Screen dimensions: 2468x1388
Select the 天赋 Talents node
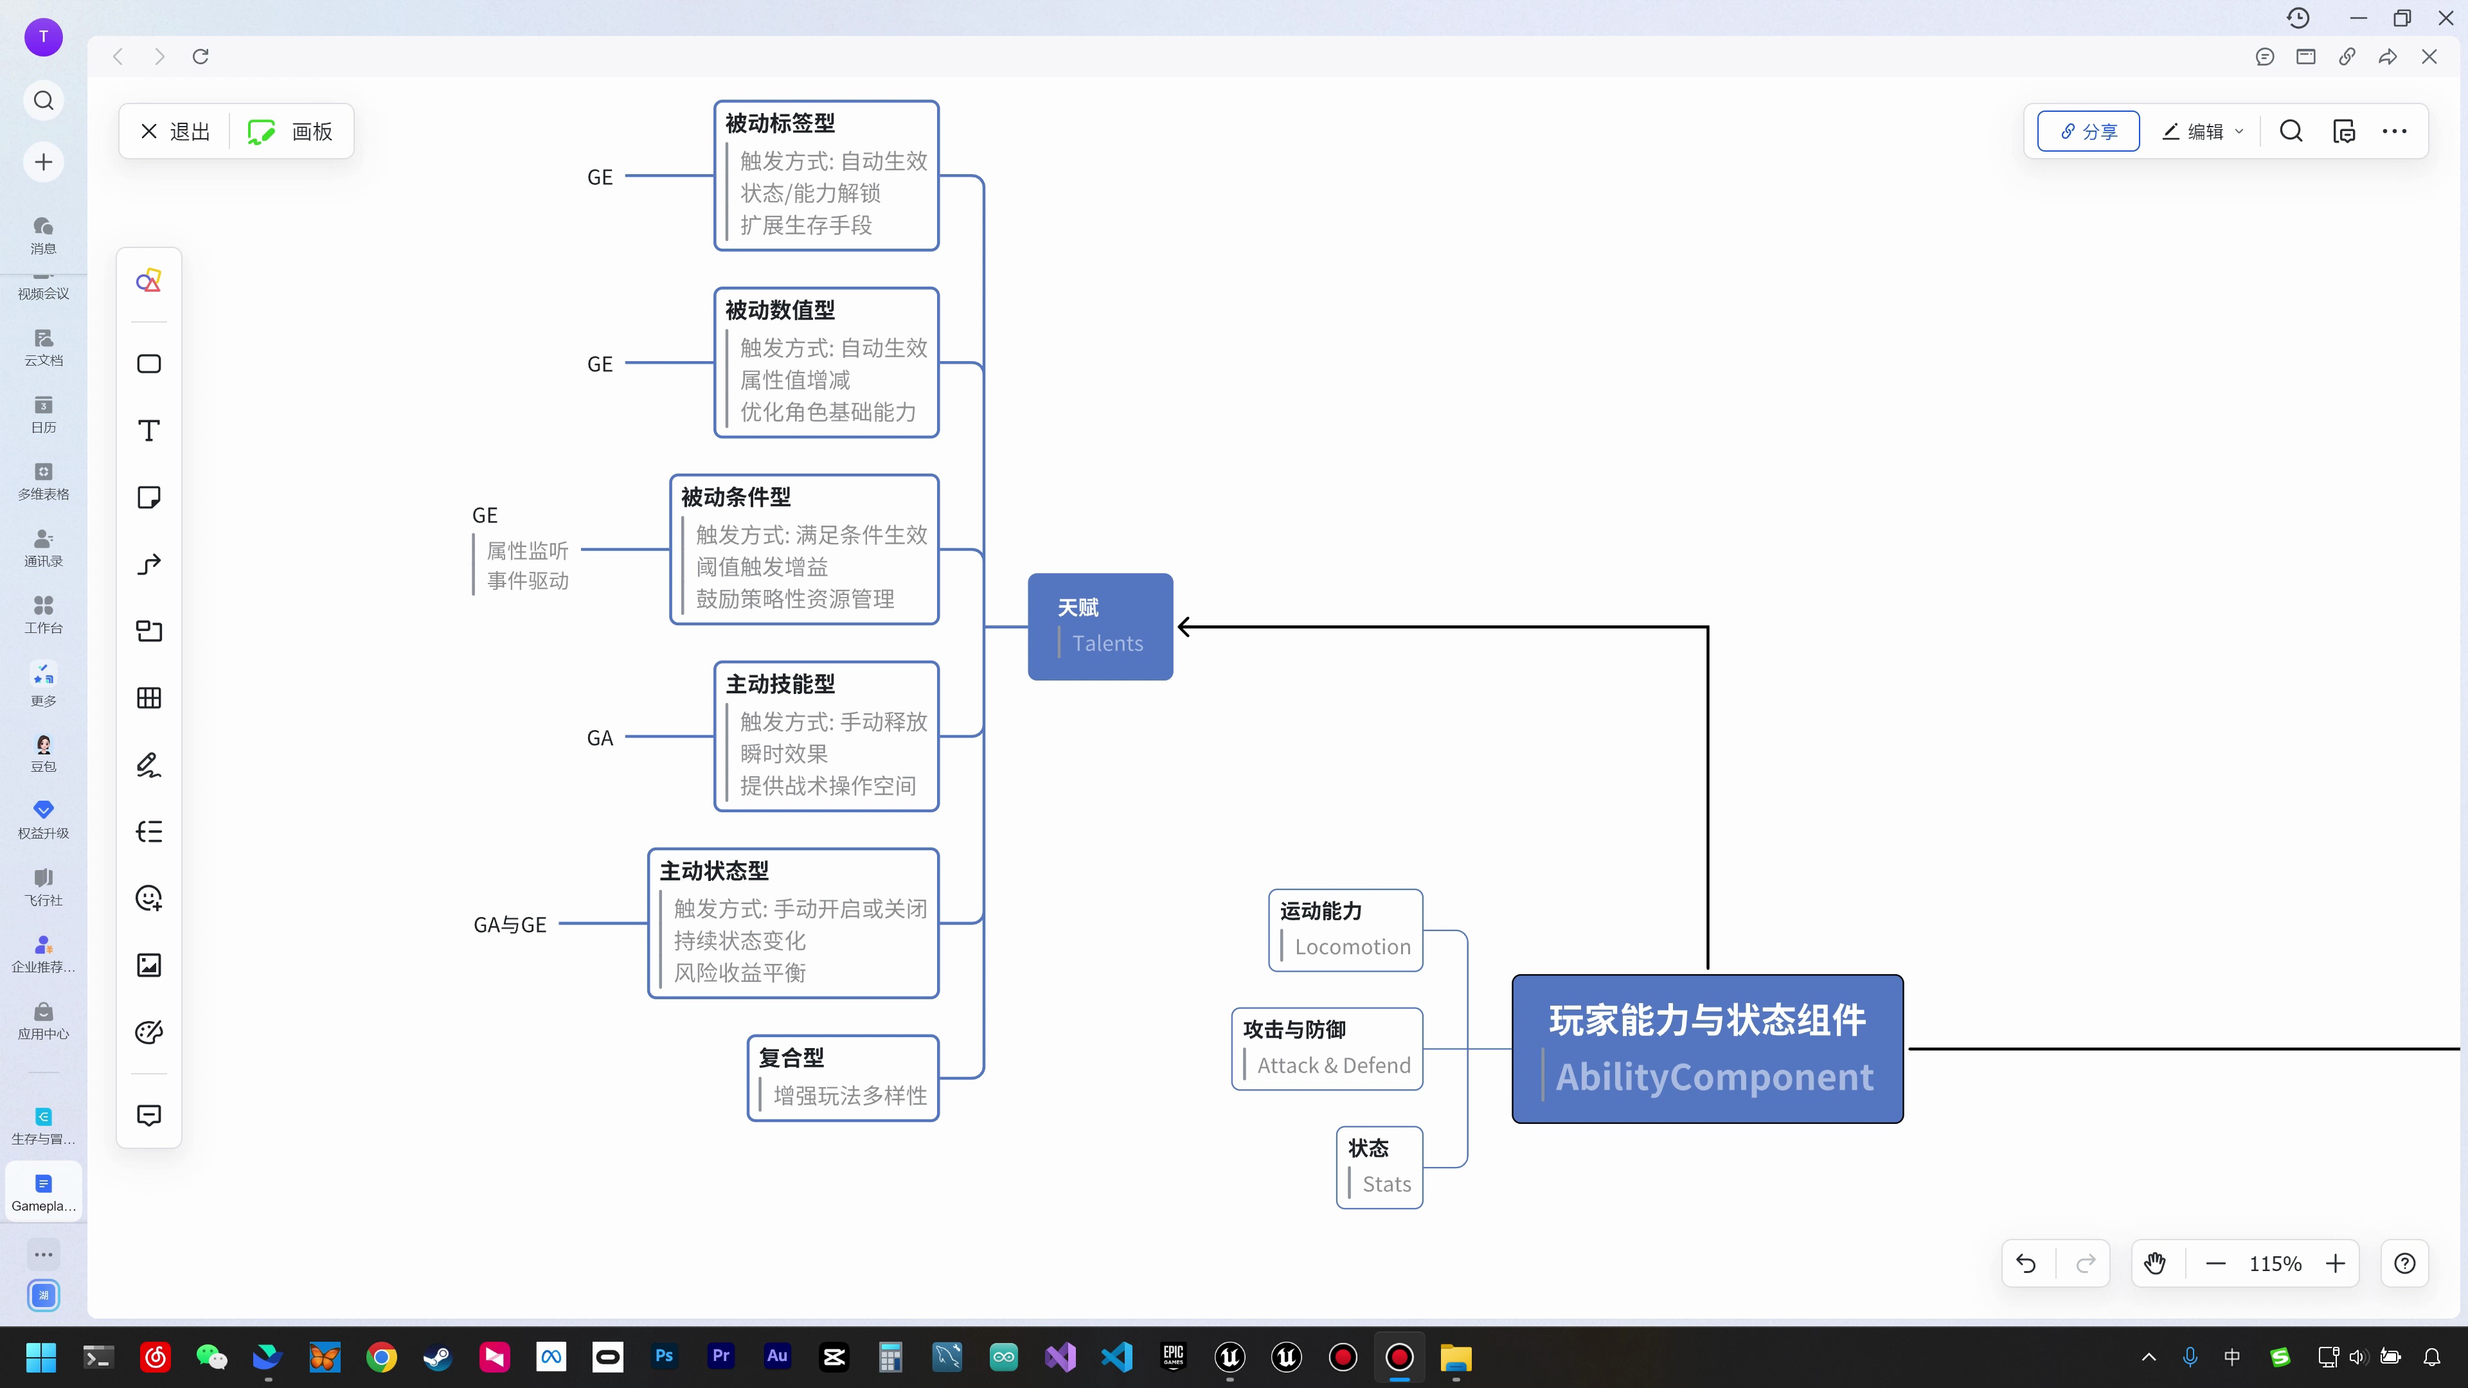click(1100, 627)
